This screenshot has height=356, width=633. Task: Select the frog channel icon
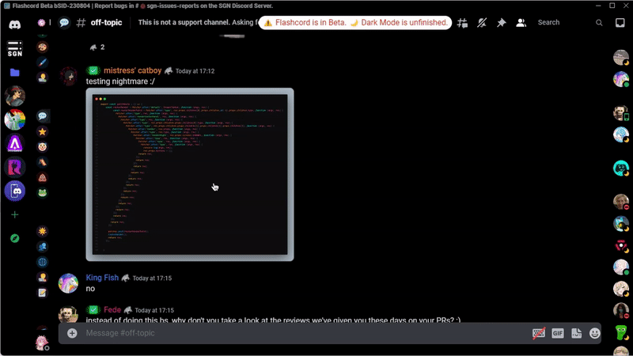pyautogui.click(x=43, y=193)
